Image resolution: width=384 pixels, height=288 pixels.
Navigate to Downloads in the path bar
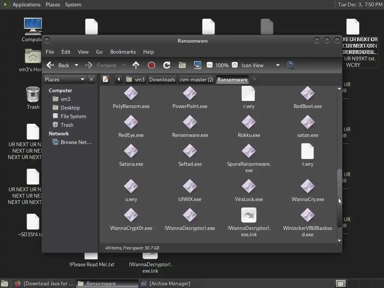pyautogui.click(x=162, y=79)
